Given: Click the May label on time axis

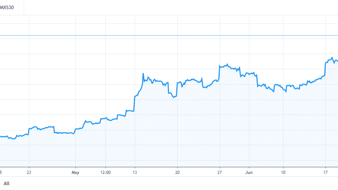Looking at the screenshot, I should pyautogui.click(x=76, y=173).
